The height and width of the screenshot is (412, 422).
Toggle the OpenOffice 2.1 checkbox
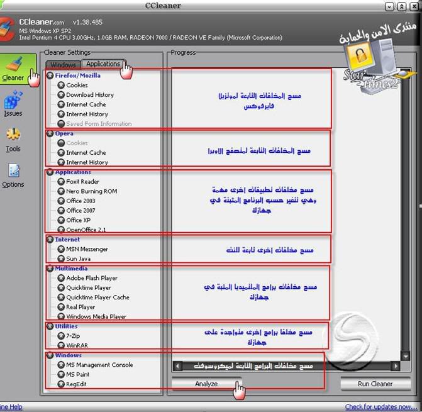tap(61, 230)
